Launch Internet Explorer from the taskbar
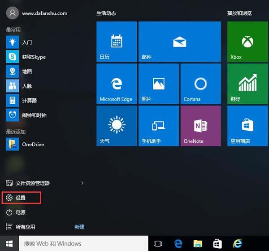The width and height of the screenshot is (269, 251). [x=238, y=243]
